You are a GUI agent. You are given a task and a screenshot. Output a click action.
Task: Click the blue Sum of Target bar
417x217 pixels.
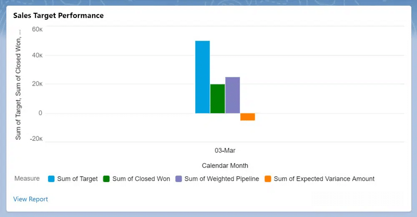point(202,77)
